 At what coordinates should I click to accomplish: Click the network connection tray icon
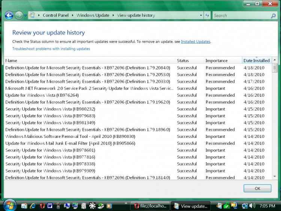pyautogui.click(x=245, y=206)
